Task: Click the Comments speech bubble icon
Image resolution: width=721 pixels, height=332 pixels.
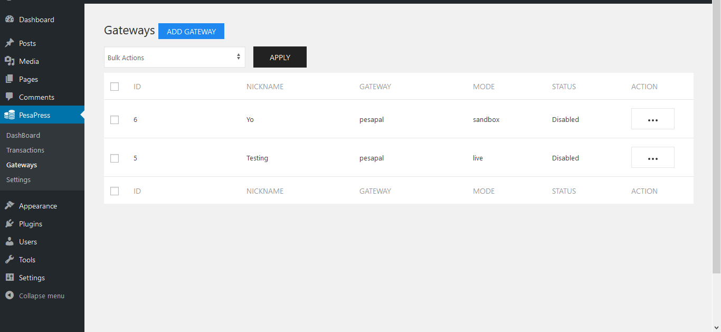Action: (x=10, y=97)
